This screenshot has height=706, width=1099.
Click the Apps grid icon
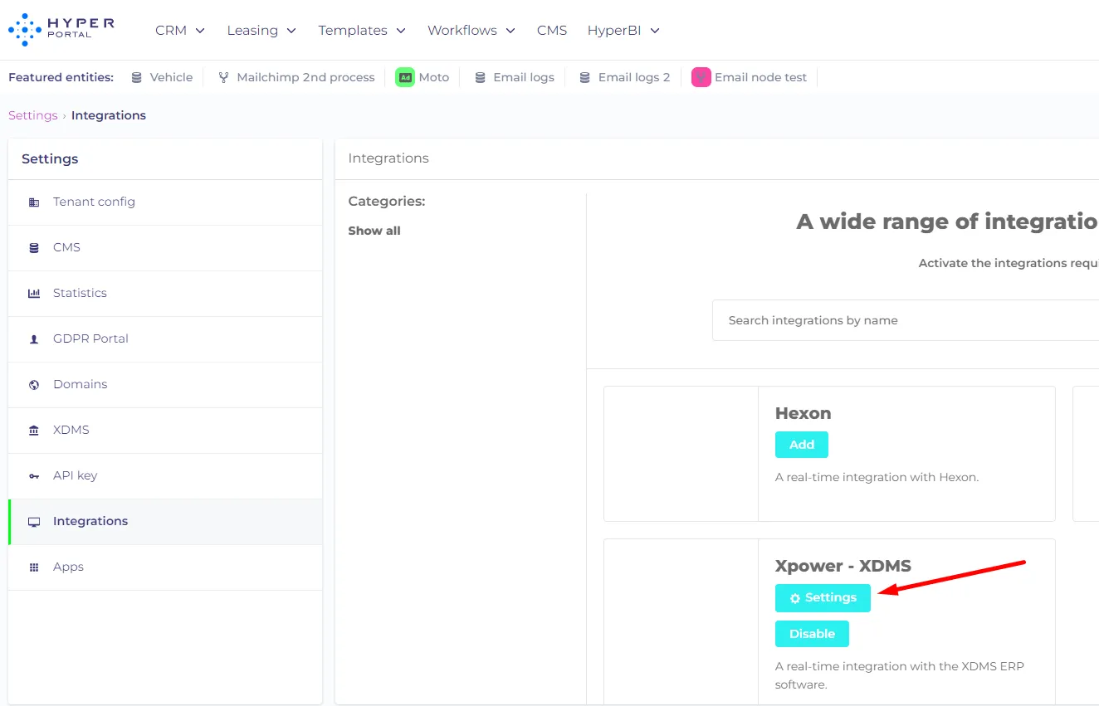(x=34, y=567)
